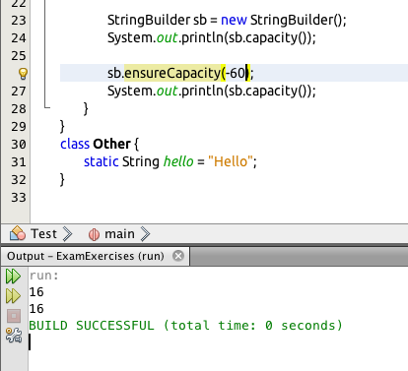The width and height of the screenshot is (408, 371).
Task: Click line number 23 in gutter
Action: [x=19, y=21]
